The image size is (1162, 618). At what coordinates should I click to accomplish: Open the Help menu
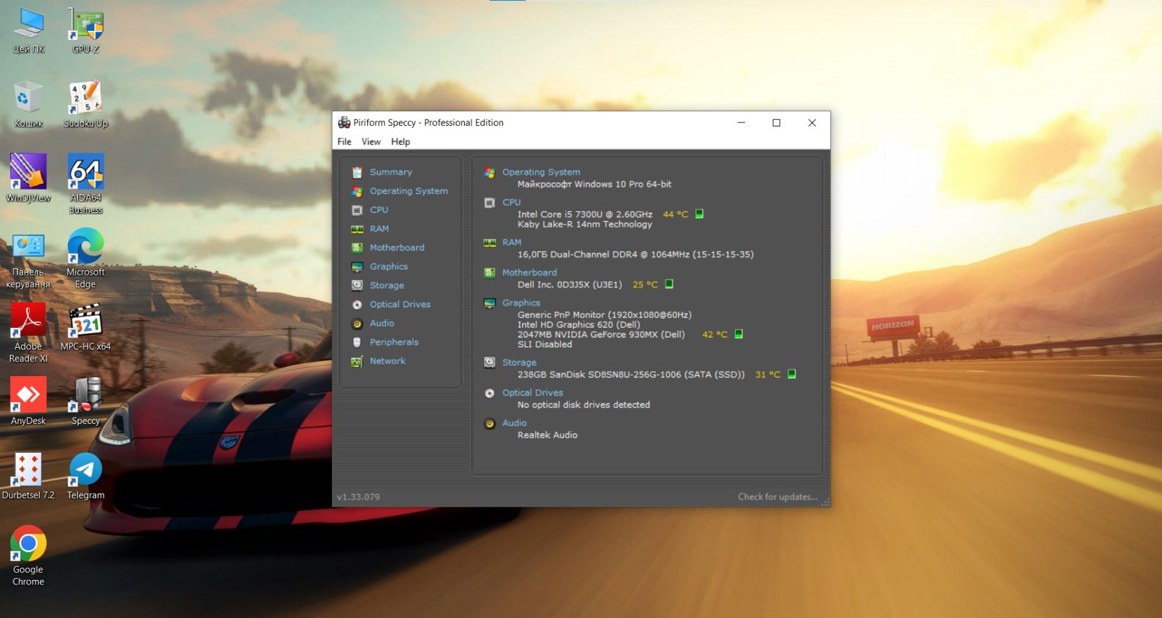coord(400,141)
